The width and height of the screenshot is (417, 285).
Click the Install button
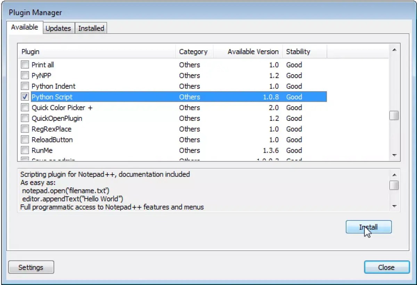[x=368, y=227]
